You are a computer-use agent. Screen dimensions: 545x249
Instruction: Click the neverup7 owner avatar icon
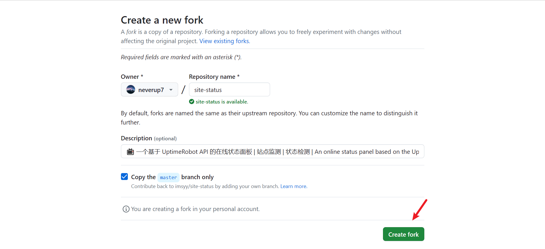[x=131, y=90]
